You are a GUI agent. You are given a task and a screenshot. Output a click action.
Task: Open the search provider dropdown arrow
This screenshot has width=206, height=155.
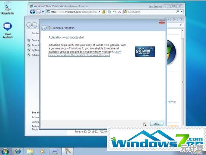(x=182, y=12)
